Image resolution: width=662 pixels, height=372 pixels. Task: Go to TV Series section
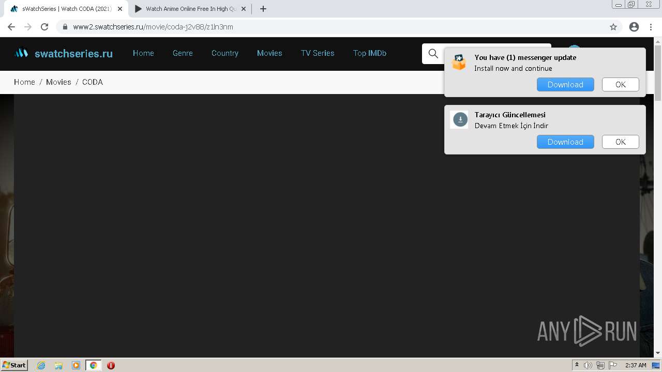click(x=318, y=53)
